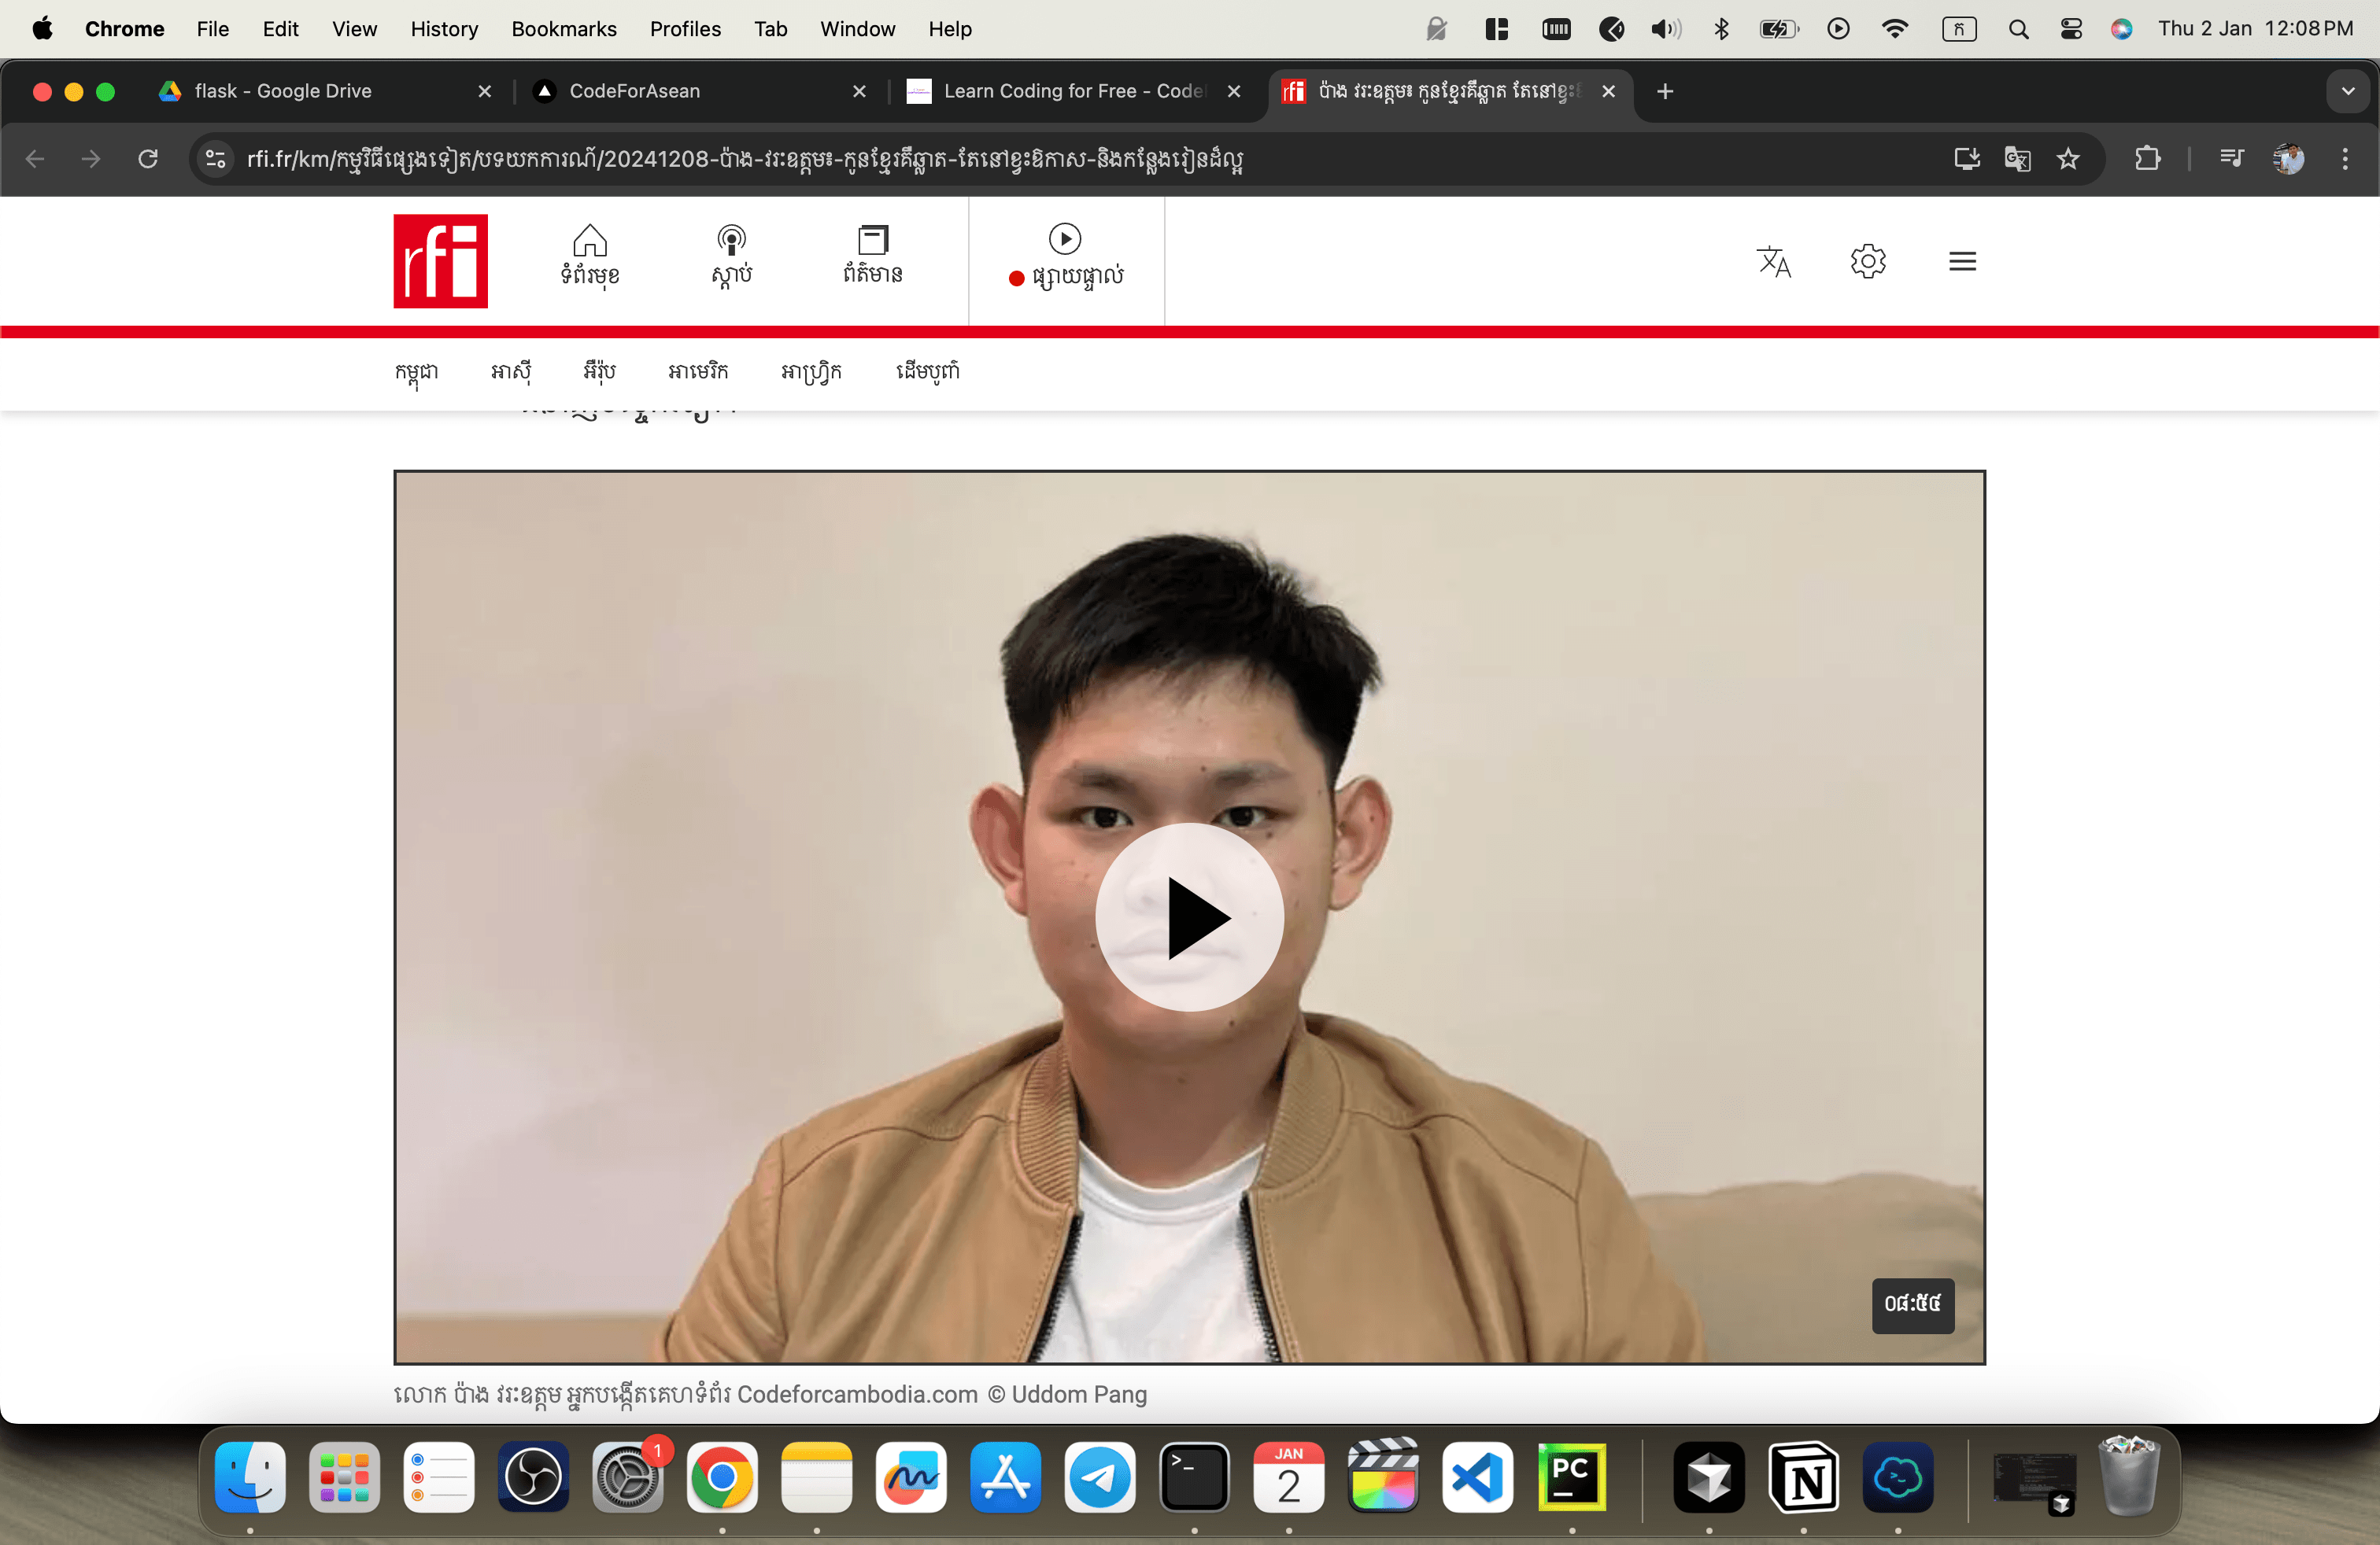Expand the tab search dropdown
This screenshot has height=1545, width=2380.
2347,91
